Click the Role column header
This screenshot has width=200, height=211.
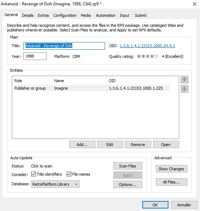33,81
